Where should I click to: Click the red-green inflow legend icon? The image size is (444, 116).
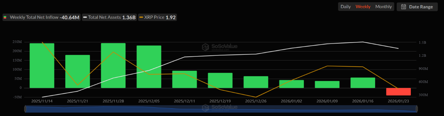coord(5,17)
